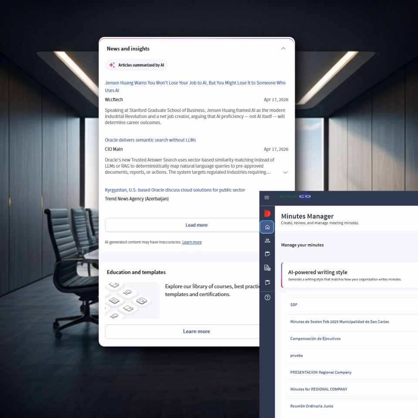Select the Home icon in sidebar
This screenshot has width=418, height=418.
(267, 227)
